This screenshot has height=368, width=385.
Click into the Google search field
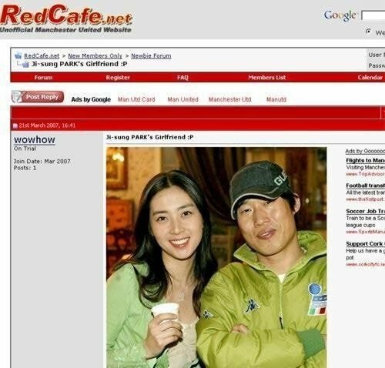[x=373, y=15]
